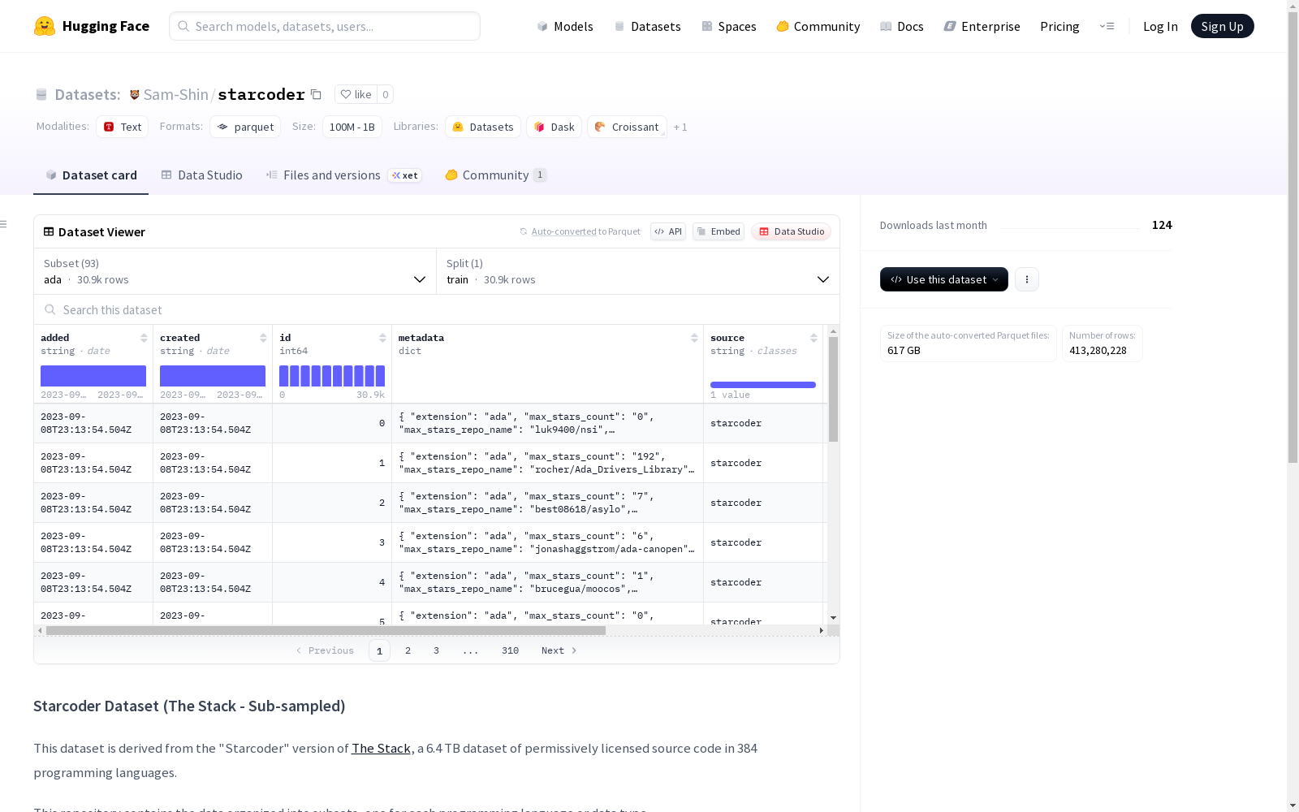Sort the id column
The image size is (1299, 812).
pos(382,338)
